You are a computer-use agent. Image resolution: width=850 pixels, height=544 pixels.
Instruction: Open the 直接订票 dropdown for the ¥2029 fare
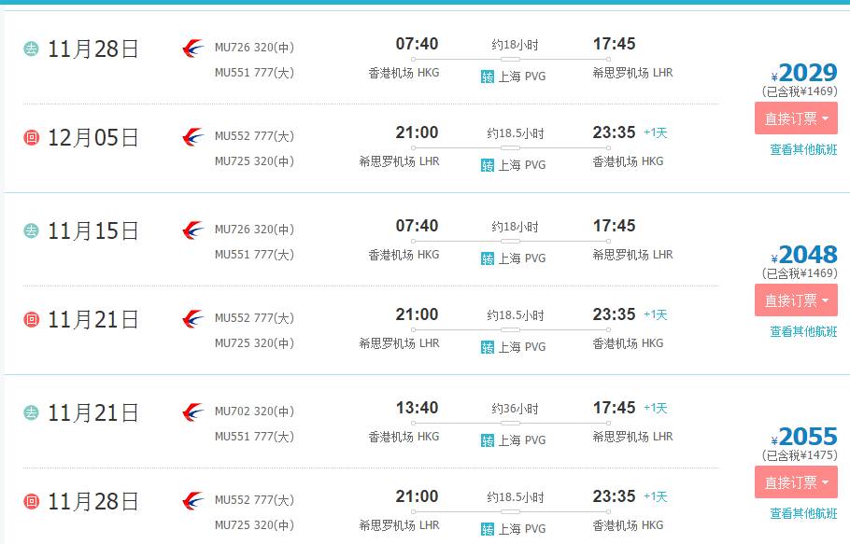(796, 119)
